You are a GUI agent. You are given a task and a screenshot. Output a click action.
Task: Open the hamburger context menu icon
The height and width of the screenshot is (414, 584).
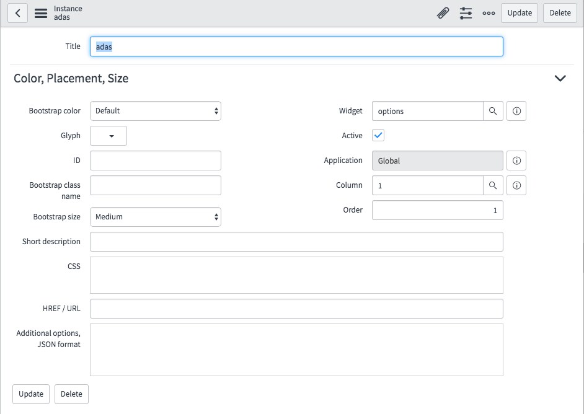coord(41,13)
